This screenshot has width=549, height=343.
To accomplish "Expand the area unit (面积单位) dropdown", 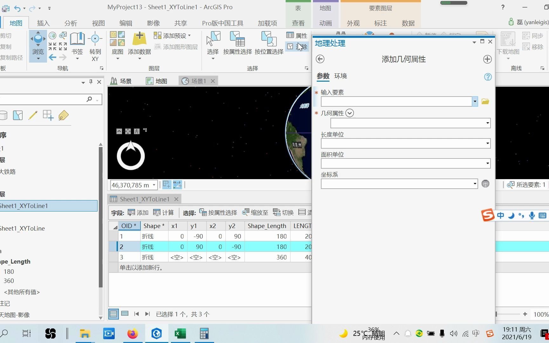I will (x=487, y=164).
